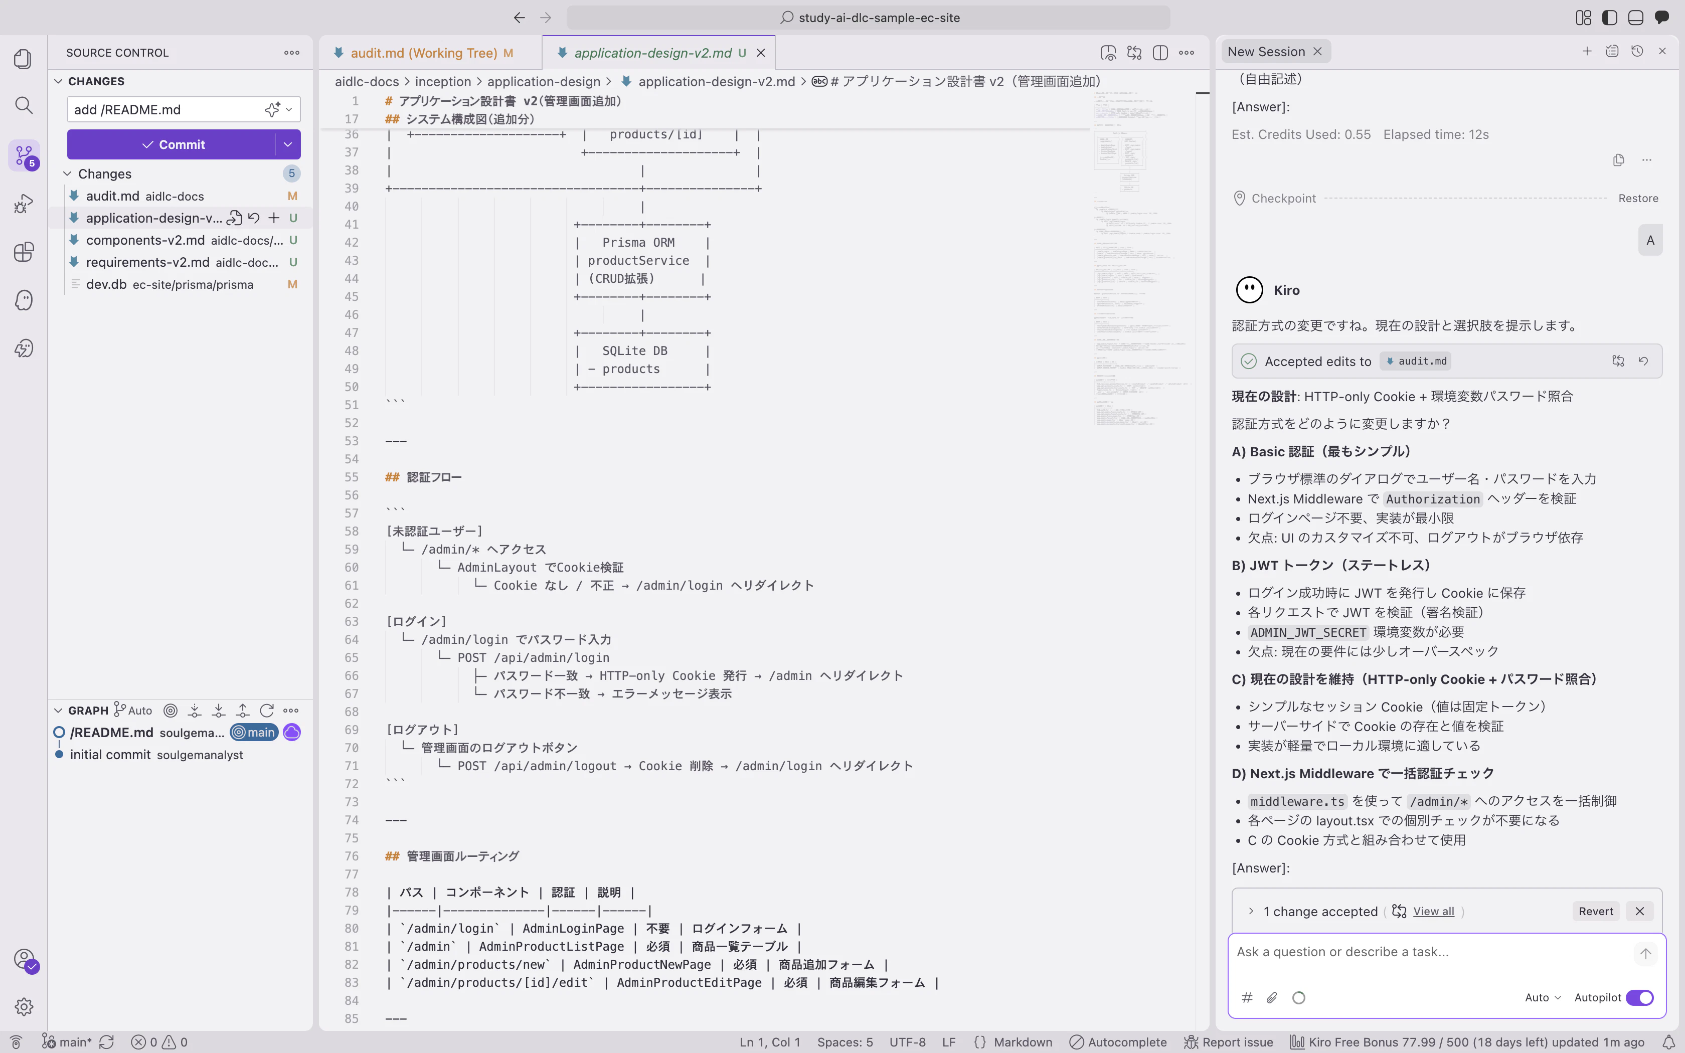Select the application-design-v2.md editor tab
The height and width of the screenshot is (1053, 1685).
[x=658, y=53]
